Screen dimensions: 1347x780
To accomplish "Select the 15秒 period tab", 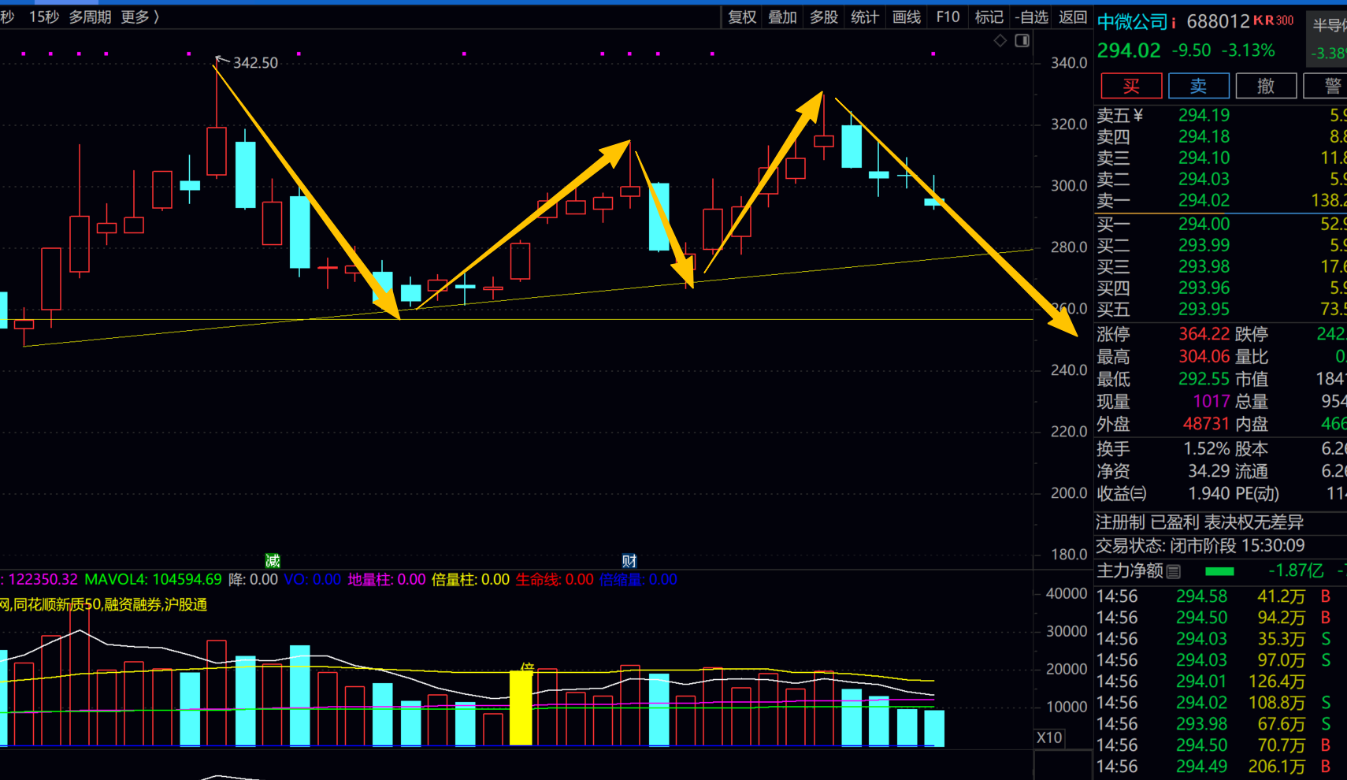I will [44, 17].
